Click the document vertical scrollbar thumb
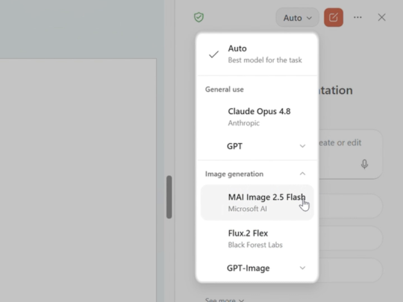This screenshot has width=403, height=302. pyautogui.click(x=169, y=197)
